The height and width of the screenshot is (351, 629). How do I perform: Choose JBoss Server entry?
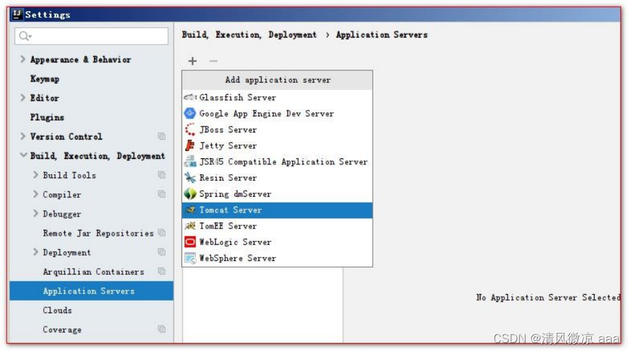coord(277,130)
